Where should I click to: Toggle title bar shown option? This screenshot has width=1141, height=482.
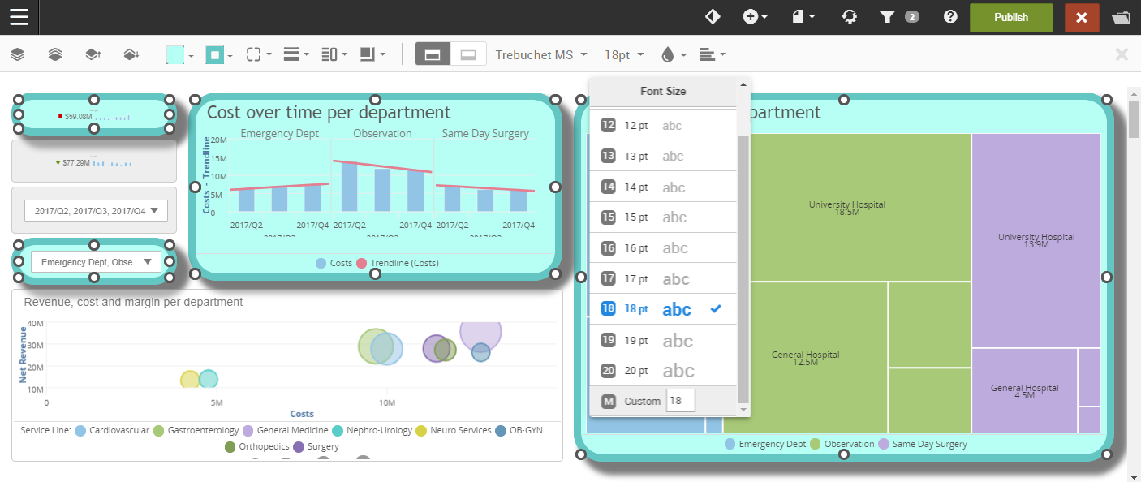coord(433,54)
